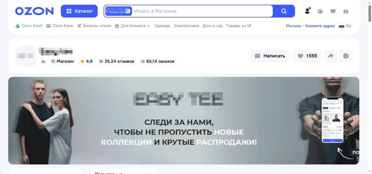The height and width of the screenshot is (174, 372).
Task: Click the store logo thumbnail
Action: (25, 56)
